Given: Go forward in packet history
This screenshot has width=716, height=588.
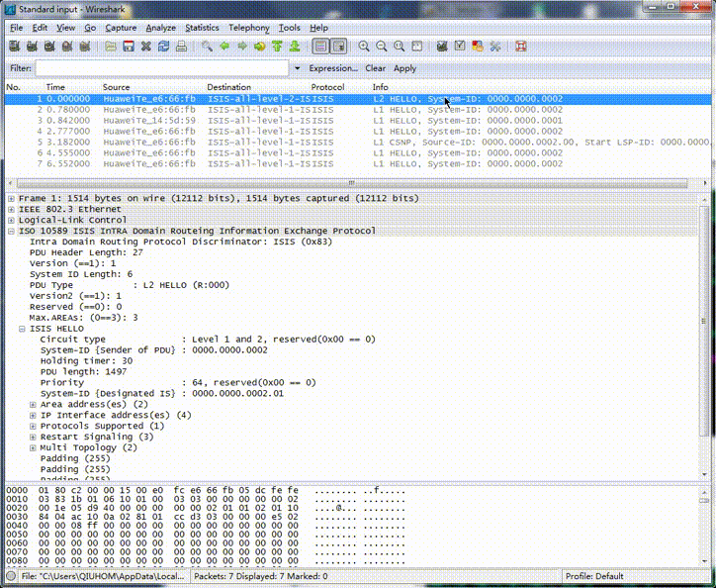Looking at the screenshot, I should click(x=242, y=47).
